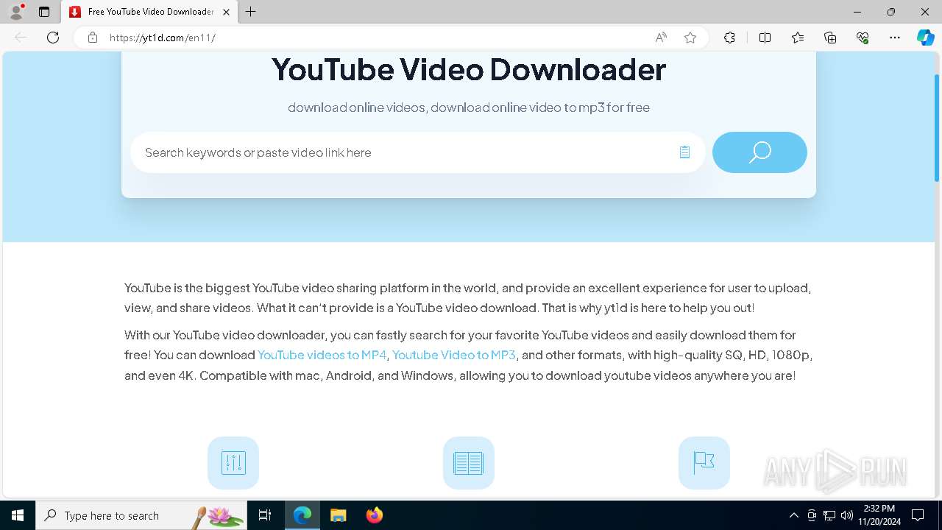Toggle split screen icon
This screenshot has height=530, width=942.
tap(765, 38)
